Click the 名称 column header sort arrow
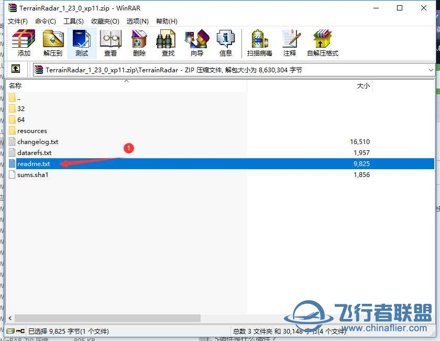This screenshot has width=440, height=341. click(126, 82)
